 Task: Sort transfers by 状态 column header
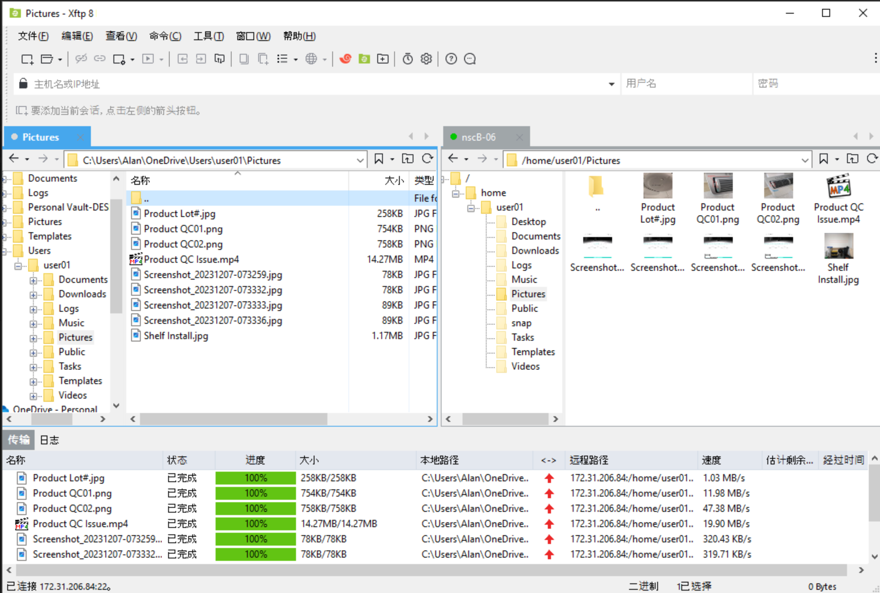pos(189,460)
